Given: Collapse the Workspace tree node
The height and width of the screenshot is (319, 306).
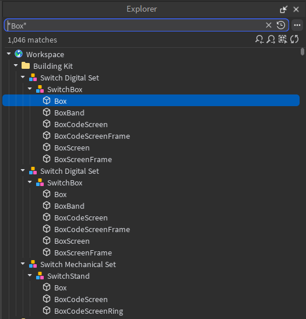Looking at the screenshot, I should (x=9, y=54).
